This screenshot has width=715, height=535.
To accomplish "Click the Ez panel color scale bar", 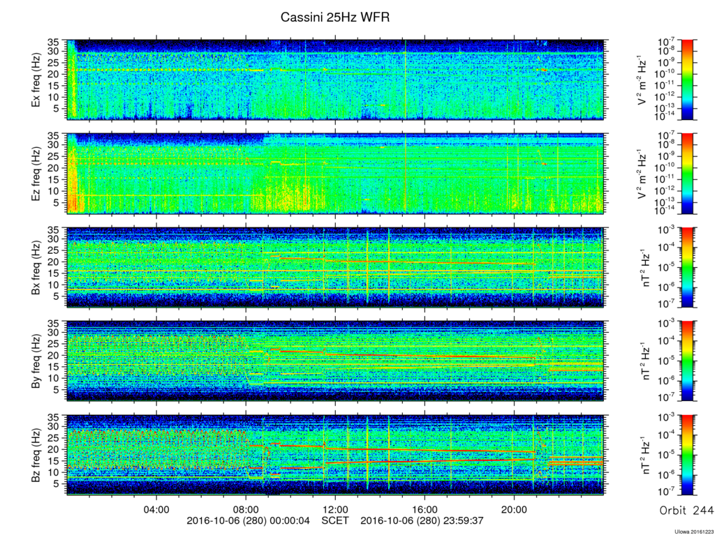I will (x=687, y=174).
